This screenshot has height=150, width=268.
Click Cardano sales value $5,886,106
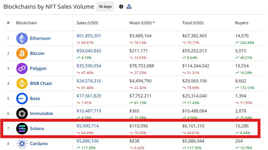87,141
